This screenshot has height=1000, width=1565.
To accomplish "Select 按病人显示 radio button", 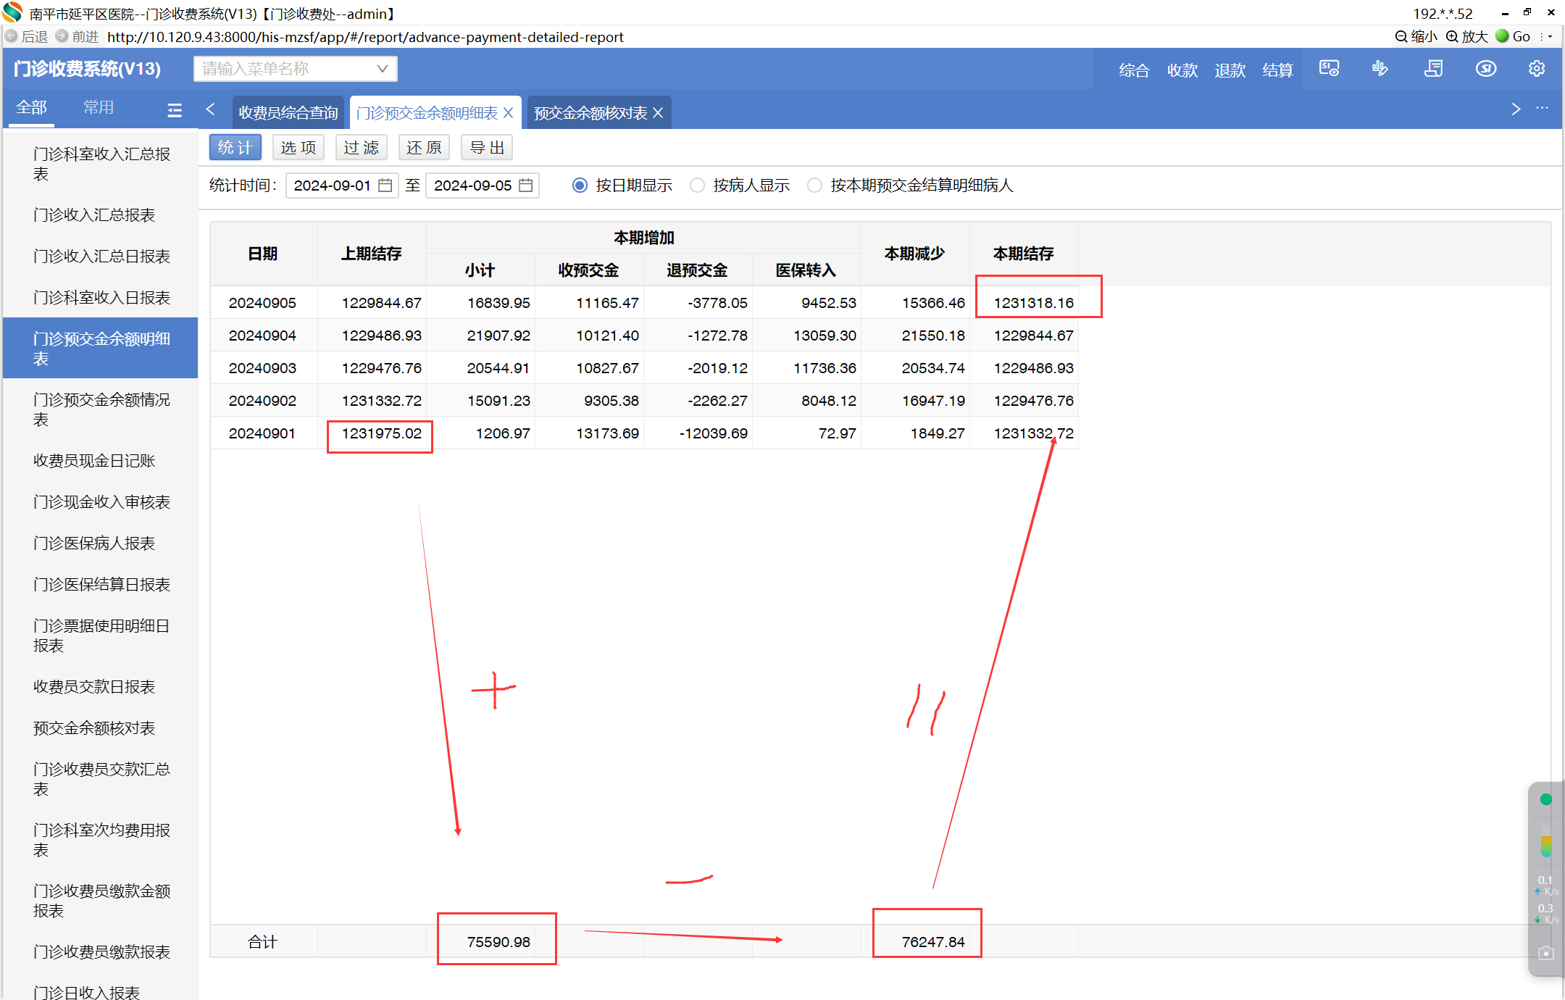I will (x=697, y=186).
